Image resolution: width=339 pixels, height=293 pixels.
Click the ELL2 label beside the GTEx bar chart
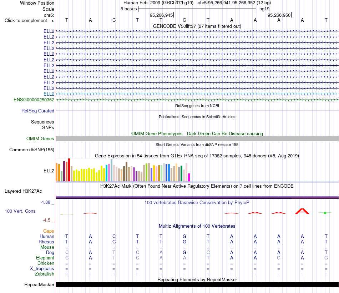click(x=49, y=171)
